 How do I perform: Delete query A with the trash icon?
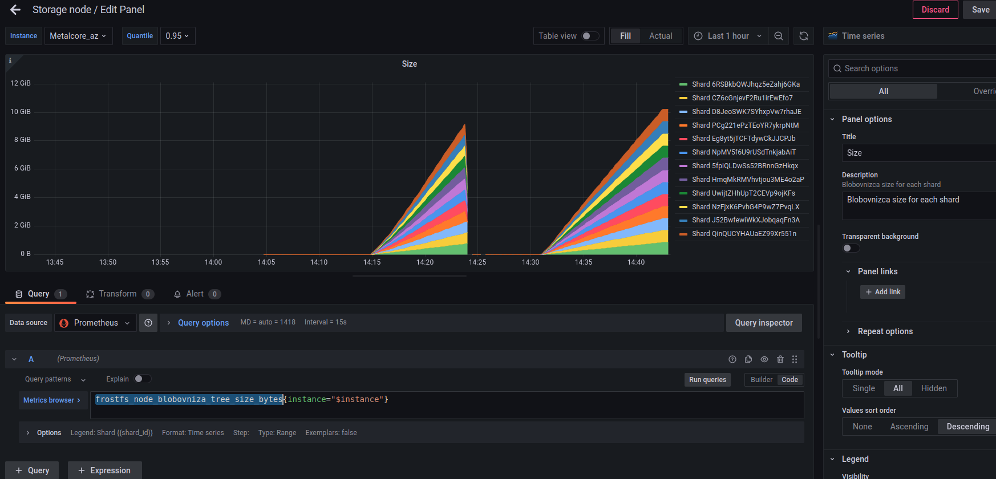click(x=780, y=359)
